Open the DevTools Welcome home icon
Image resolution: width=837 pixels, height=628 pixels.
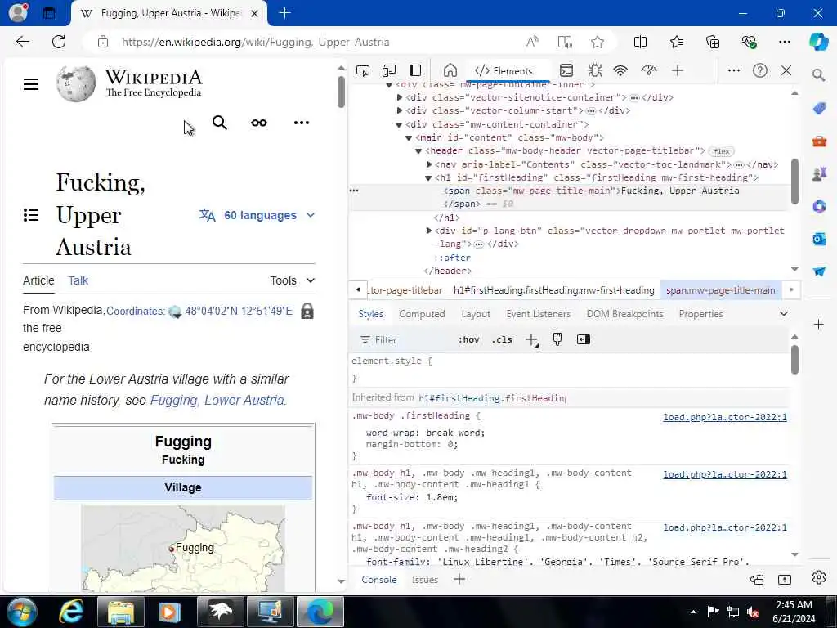(x=450, y=70)
